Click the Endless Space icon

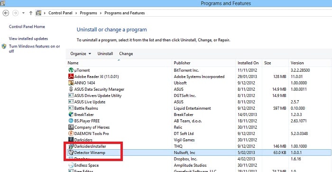(71, 165)
